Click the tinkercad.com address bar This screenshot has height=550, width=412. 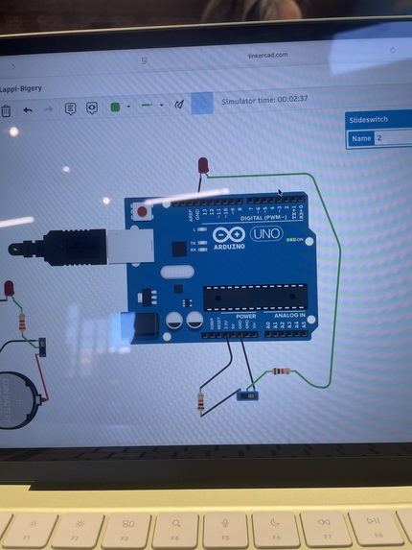pyautogui.click(x=267, y=55)
